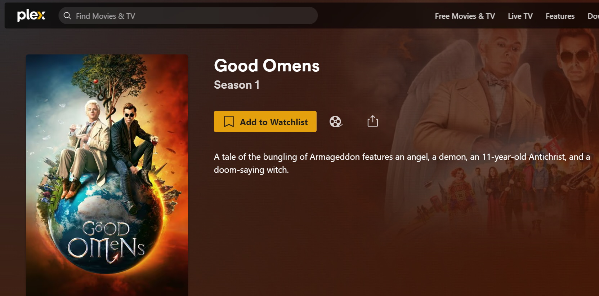Go to Live TV

[x=520, y=16]
